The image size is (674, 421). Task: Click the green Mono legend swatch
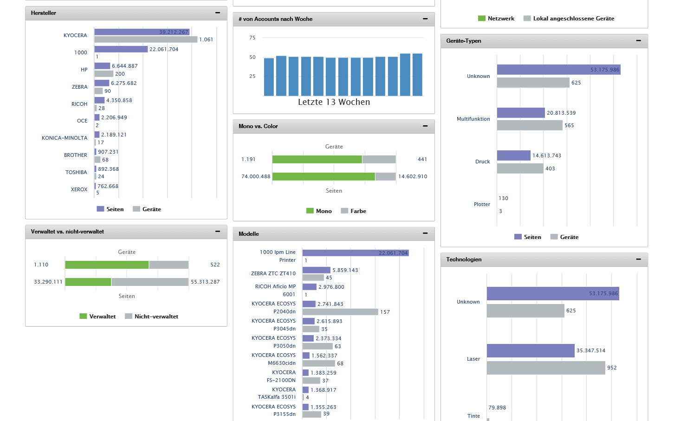(x=310, y=211)
